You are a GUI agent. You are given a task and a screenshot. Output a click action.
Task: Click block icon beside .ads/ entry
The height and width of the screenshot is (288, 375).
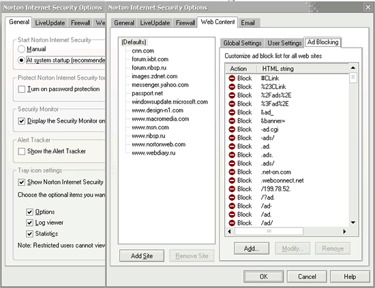[232, 163]
